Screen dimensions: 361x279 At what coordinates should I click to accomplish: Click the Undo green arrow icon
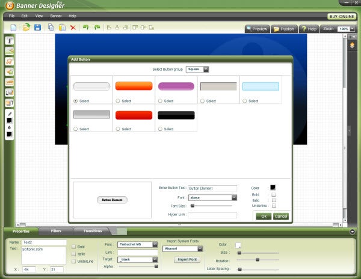pos(85,28)
